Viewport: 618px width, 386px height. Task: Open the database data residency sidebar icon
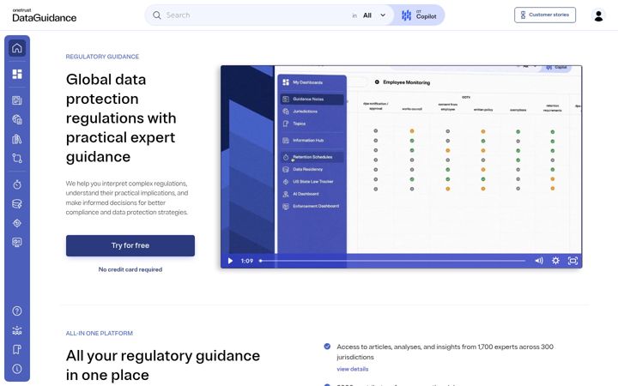(x=17, y=203)
